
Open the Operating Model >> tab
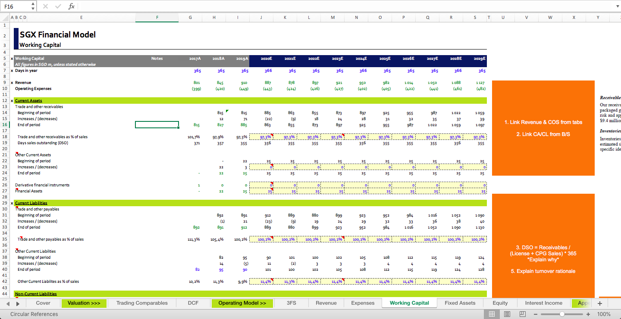242,303
